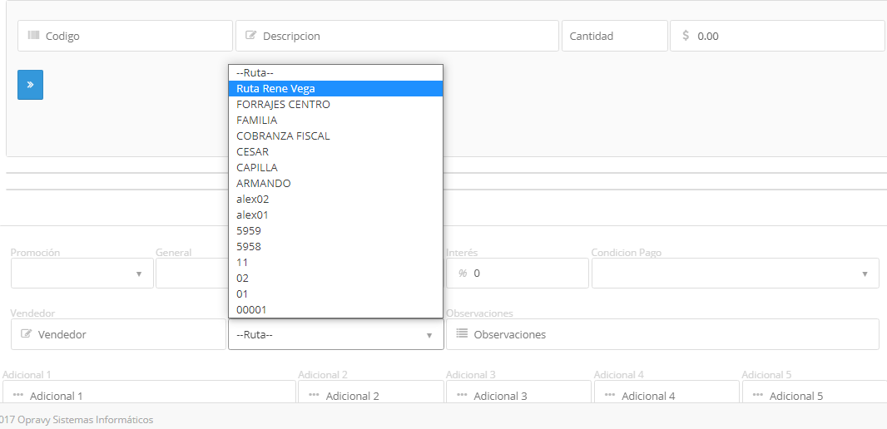The width and height of the screenshot is (887, 429).
Task: Click the edit pencil icon in Descripcion
Action: point(250,35)
